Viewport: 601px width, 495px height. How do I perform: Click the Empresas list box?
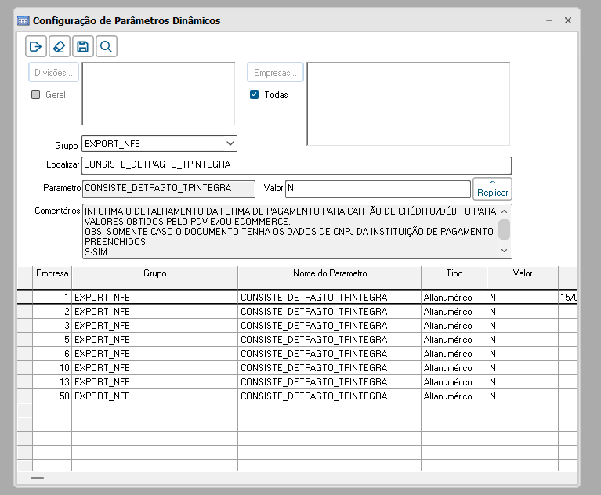point(408,104)
